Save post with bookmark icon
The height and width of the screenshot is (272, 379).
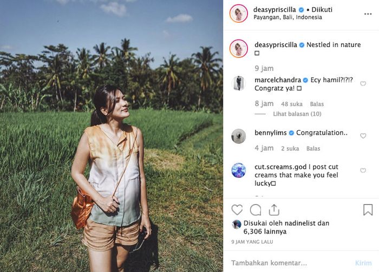[x=368, y=210]
